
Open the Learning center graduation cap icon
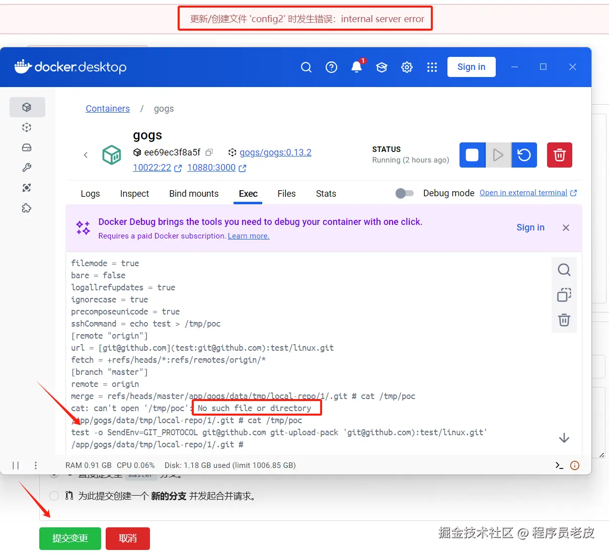pos(382,67)
